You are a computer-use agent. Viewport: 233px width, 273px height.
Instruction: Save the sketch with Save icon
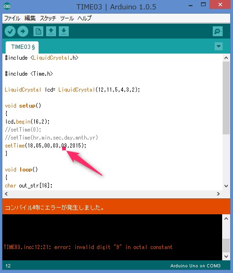(x=64, y=31)
